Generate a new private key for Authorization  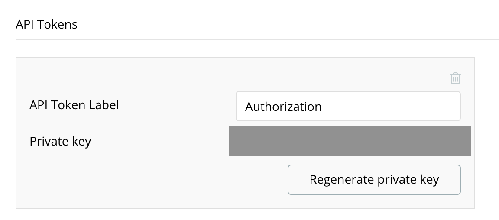[374, 180]
